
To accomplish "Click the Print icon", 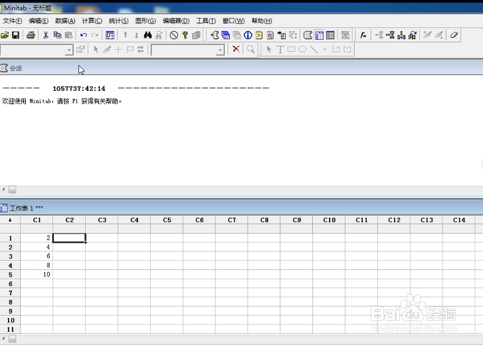I will (x=31, y=35).
